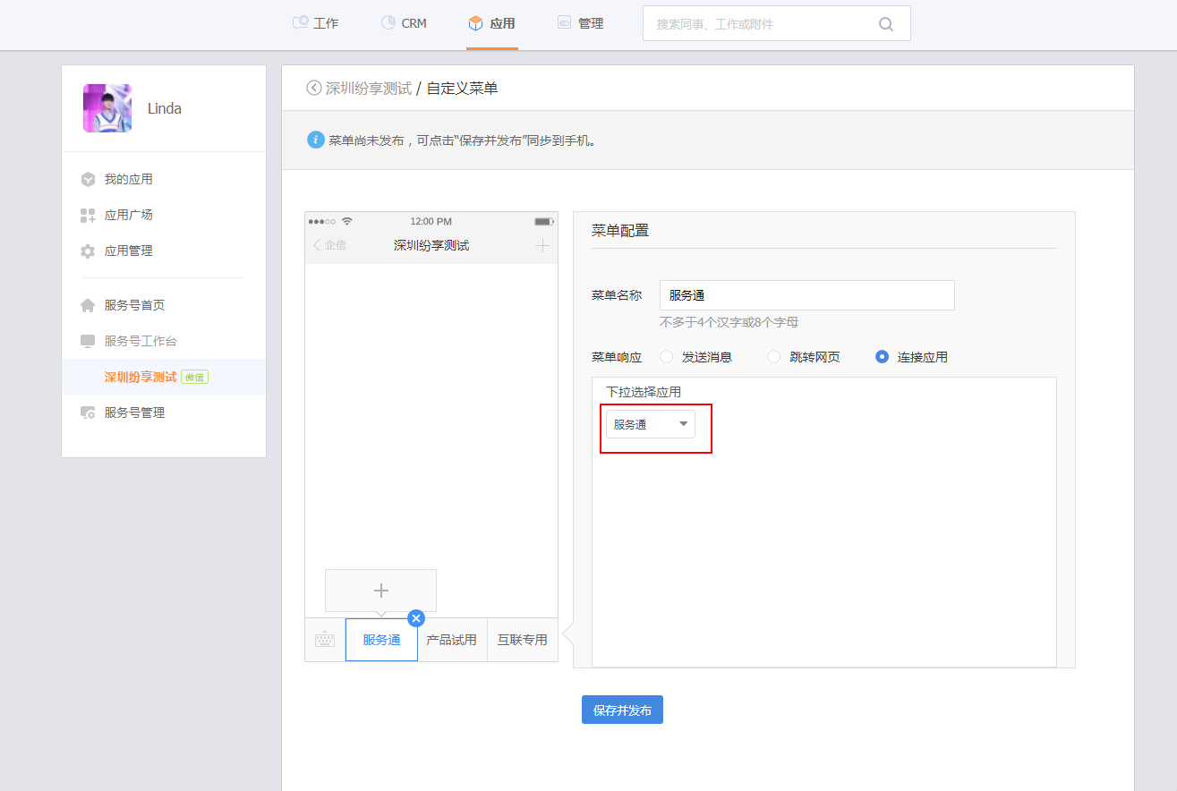Select the 产品试用 menu in phone preview
This screenshot has width=1177, height=791.
[451, 640]
